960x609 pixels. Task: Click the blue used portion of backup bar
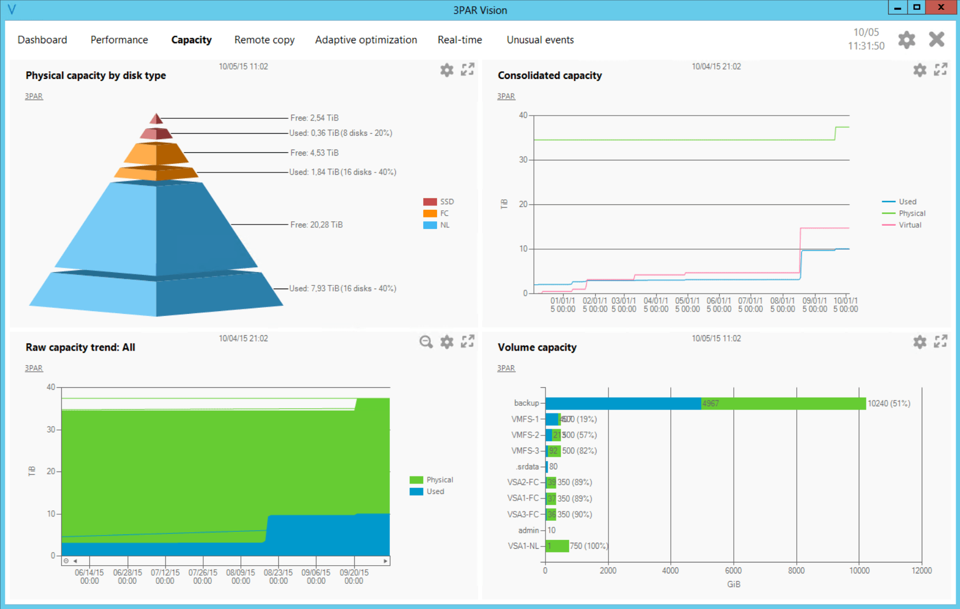point(624,404)
